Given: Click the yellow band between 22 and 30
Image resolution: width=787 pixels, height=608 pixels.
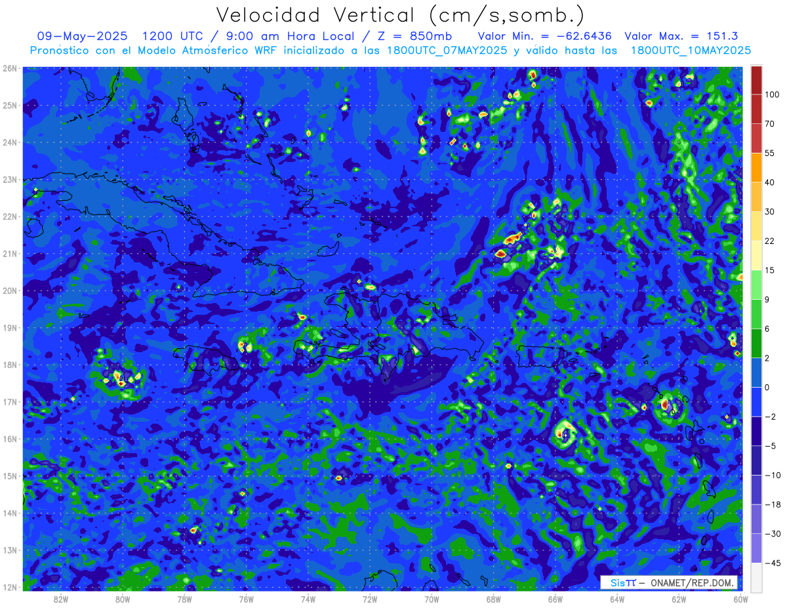Looking at the screenshot, I should pyautogui.click(x=756, y=226).
